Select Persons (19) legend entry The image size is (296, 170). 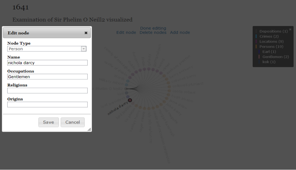point(271,47)
